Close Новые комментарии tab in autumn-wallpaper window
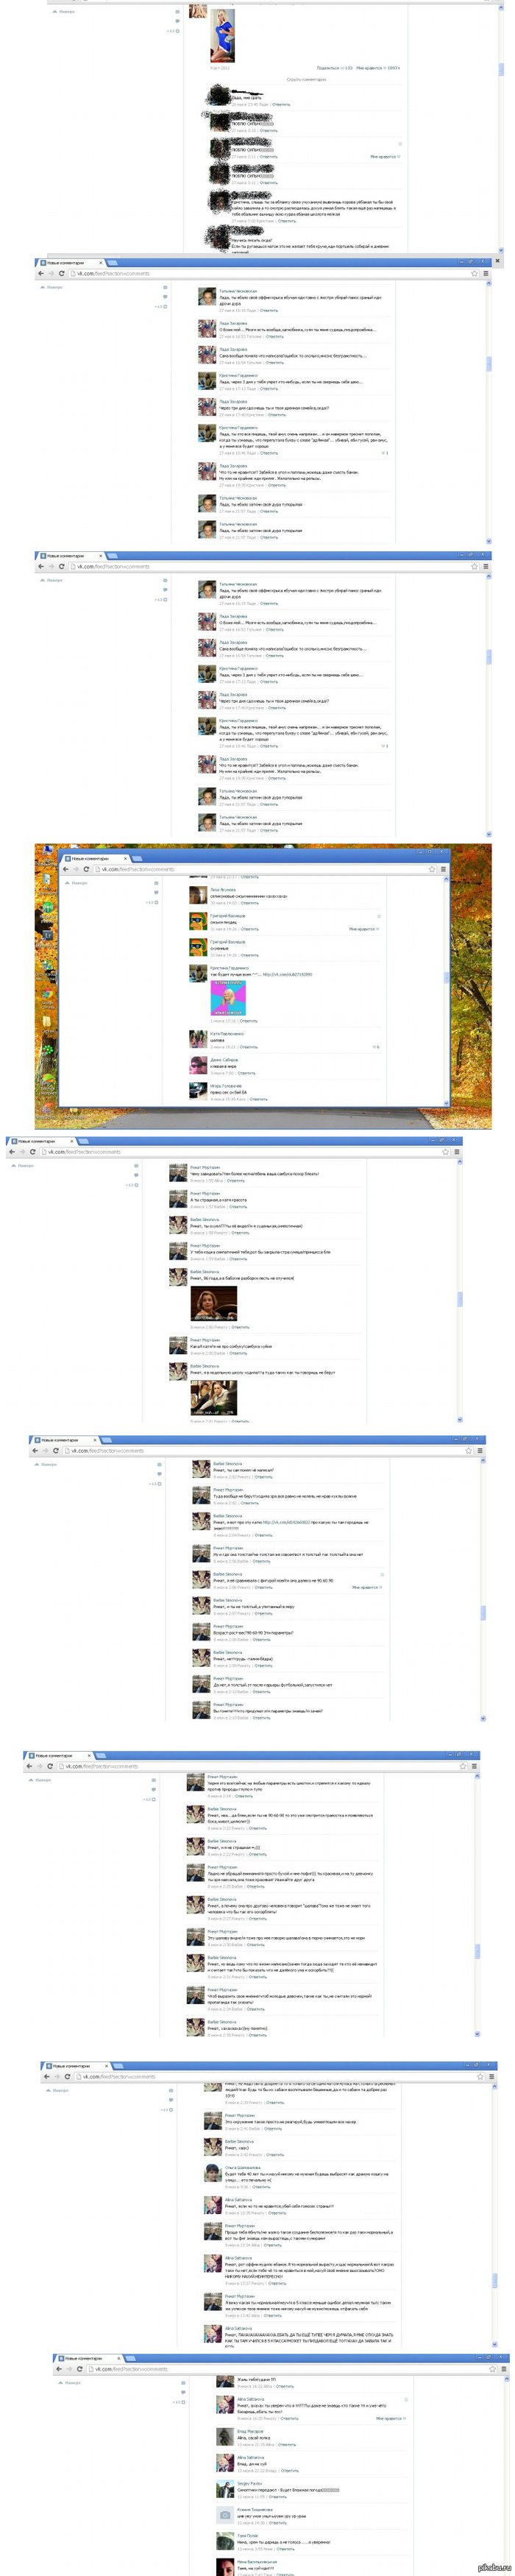The height and width of the screenshot is (2576, 515). click(x=125, y=858)
